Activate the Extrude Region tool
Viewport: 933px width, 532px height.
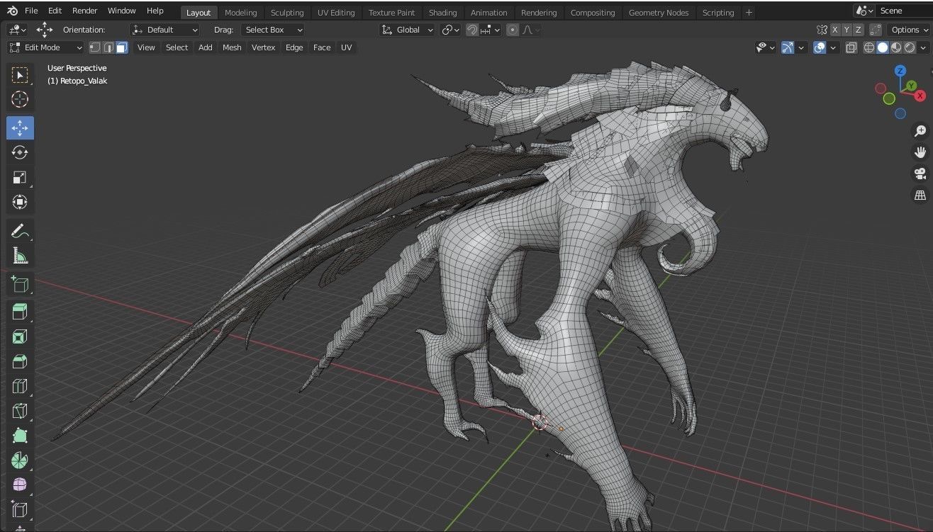click(20, 312)
